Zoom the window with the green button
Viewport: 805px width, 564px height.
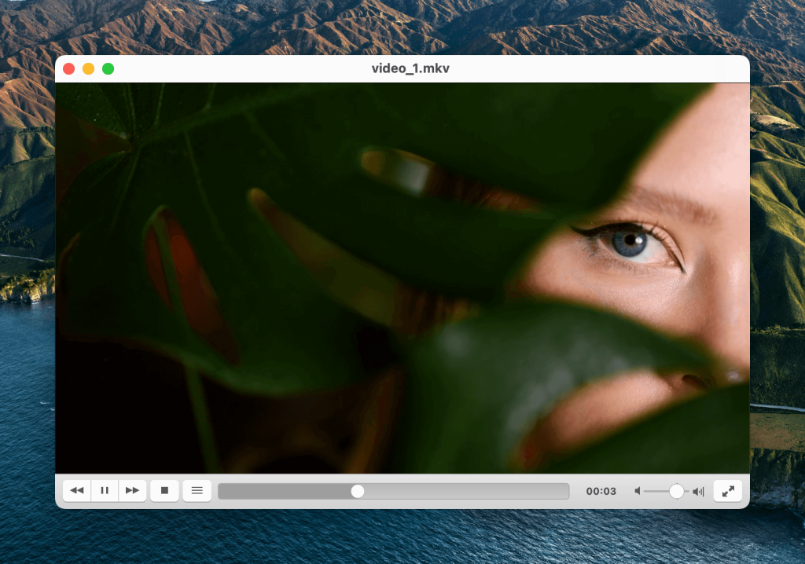[x=108, y=69]
